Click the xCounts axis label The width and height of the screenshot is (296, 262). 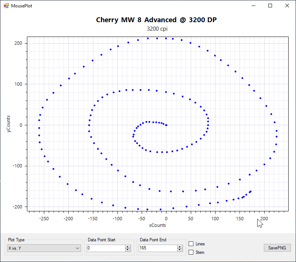(158, 225)
